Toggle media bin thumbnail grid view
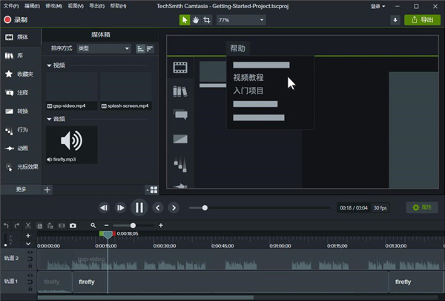Screen dimensions: 445x301 click(x=152, y=190)
